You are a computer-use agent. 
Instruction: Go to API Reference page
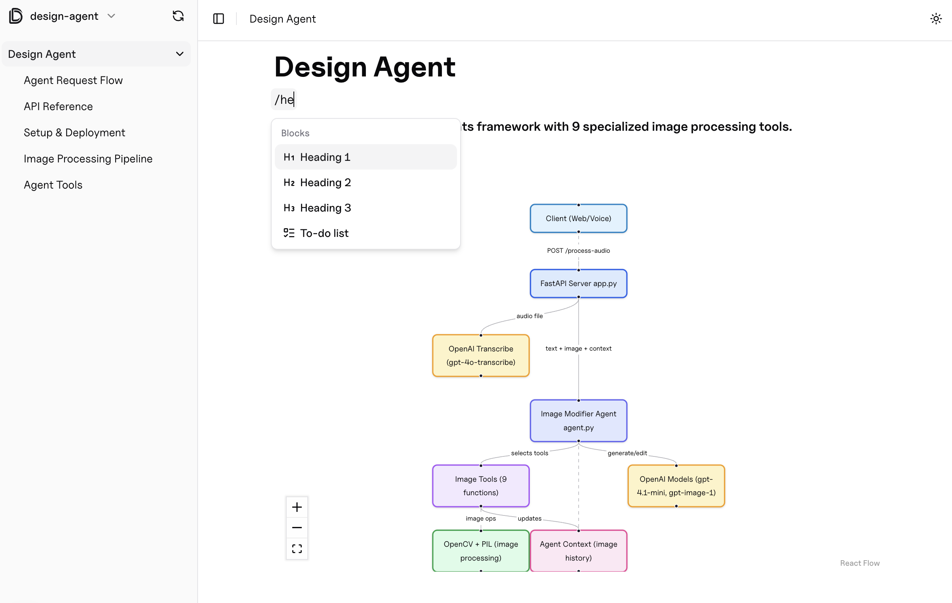tap(58, 107)
